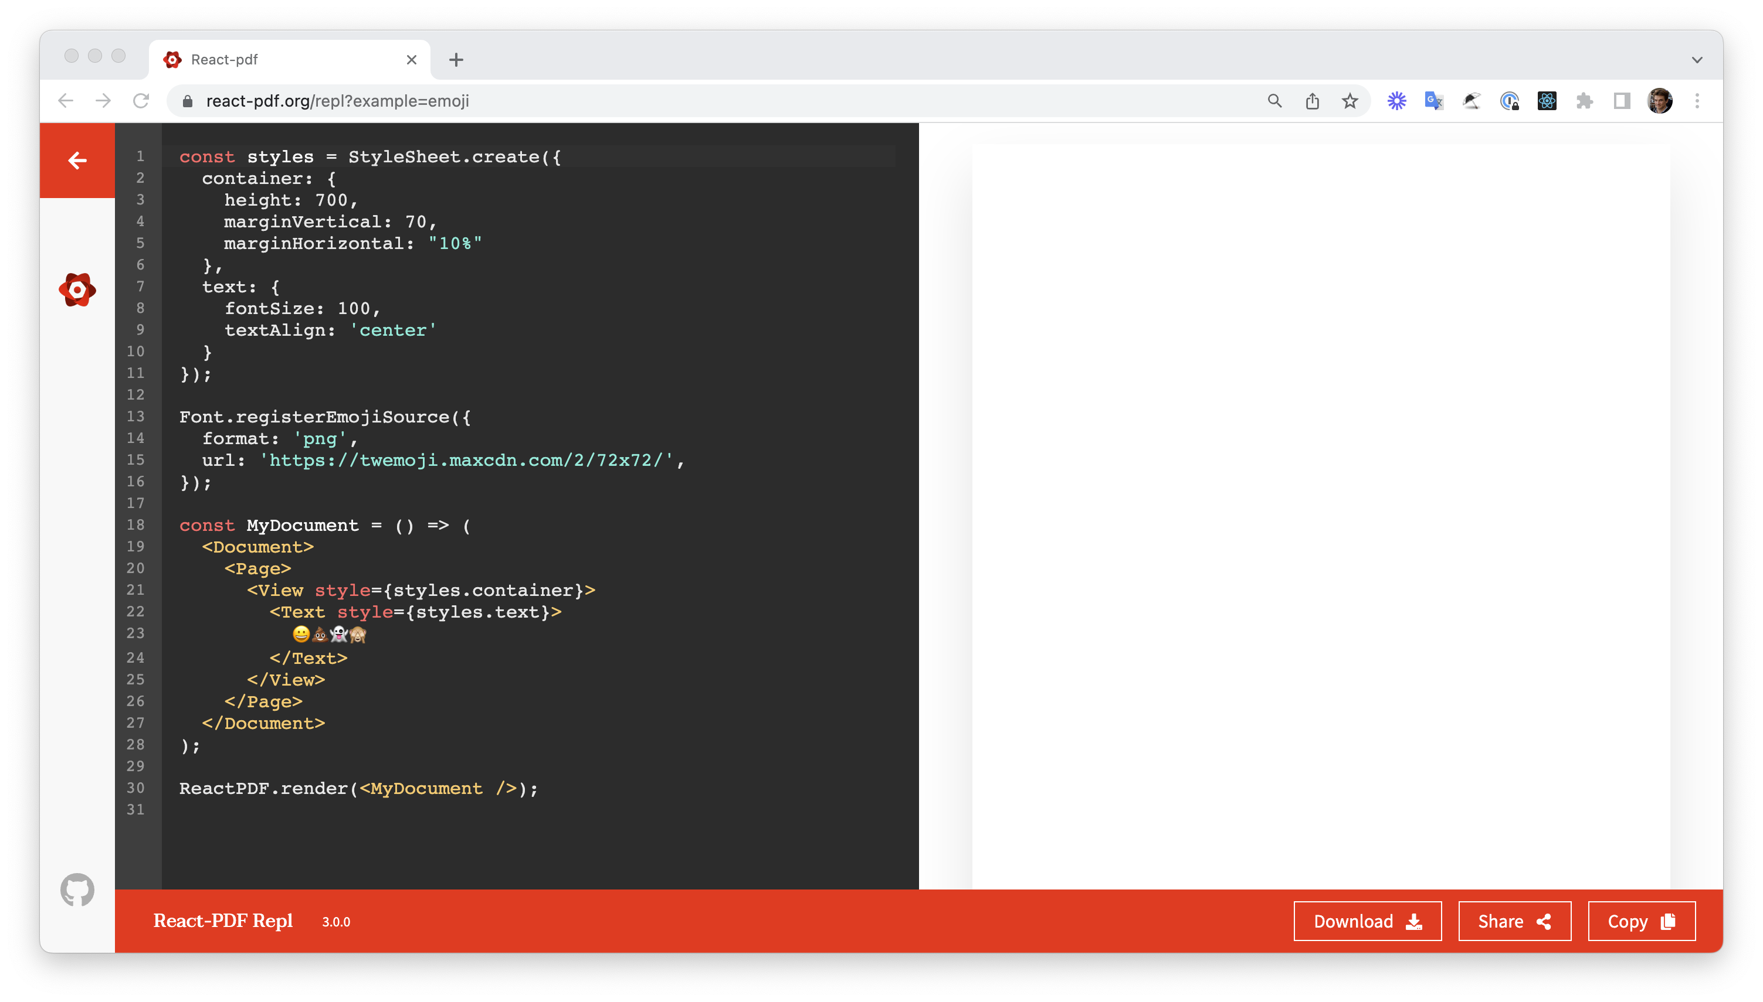Click the back arrow in red sidebar

point(76,159)
